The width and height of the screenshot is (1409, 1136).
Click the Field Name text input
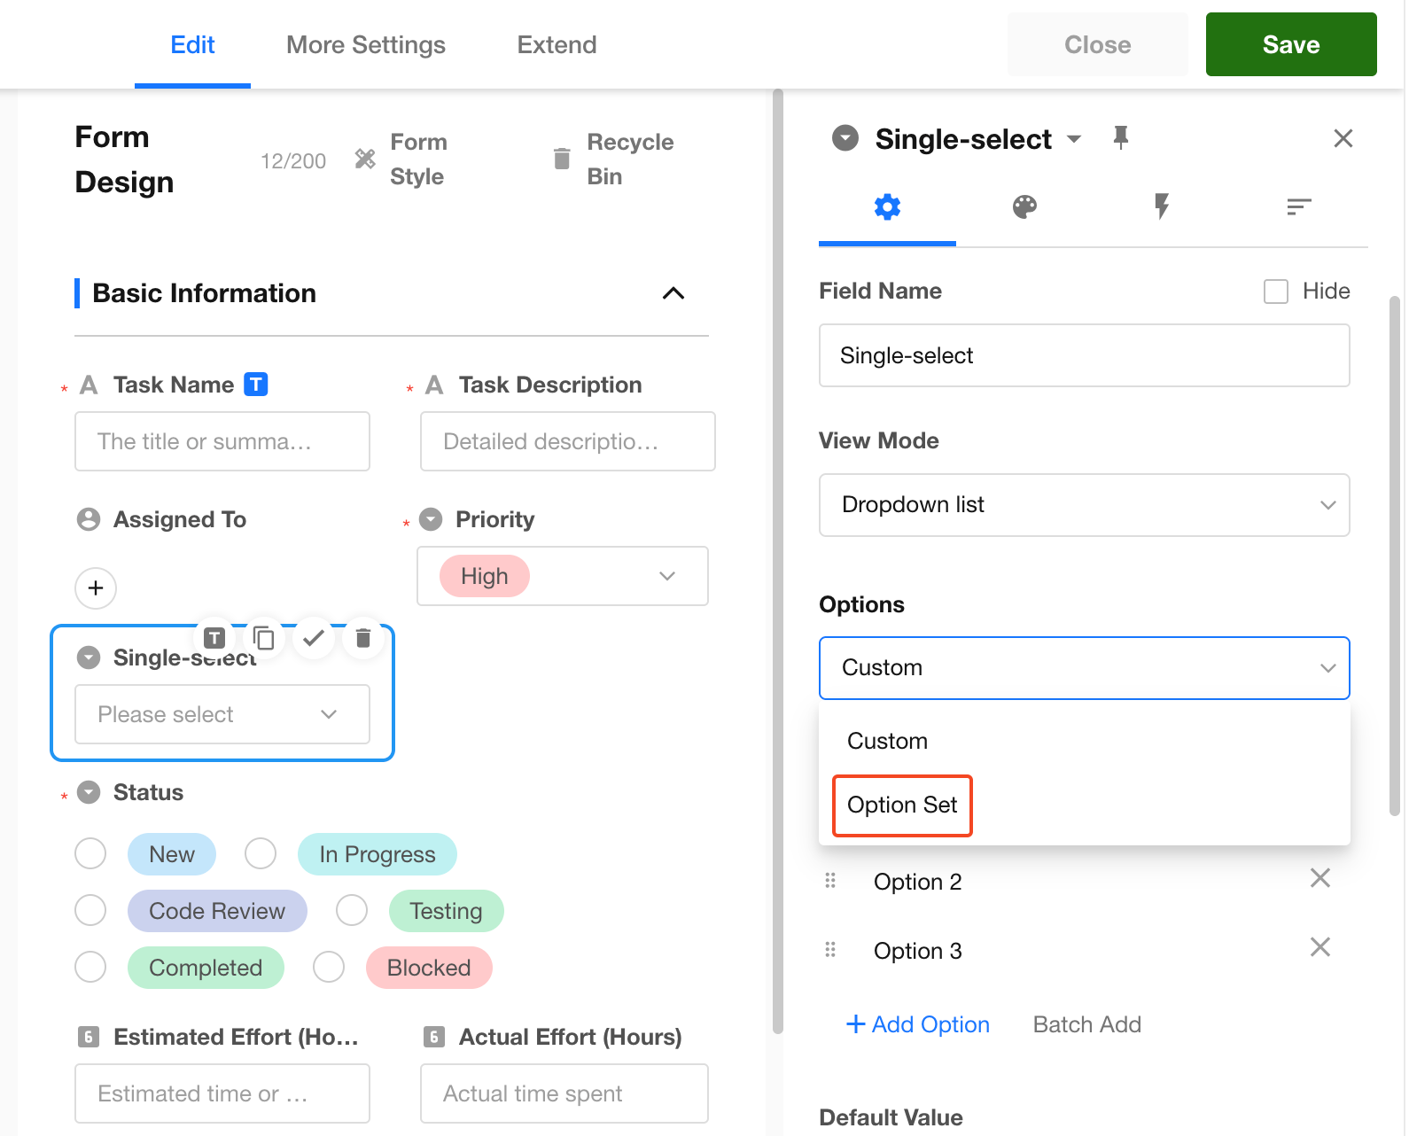(x=1083, y=355)
